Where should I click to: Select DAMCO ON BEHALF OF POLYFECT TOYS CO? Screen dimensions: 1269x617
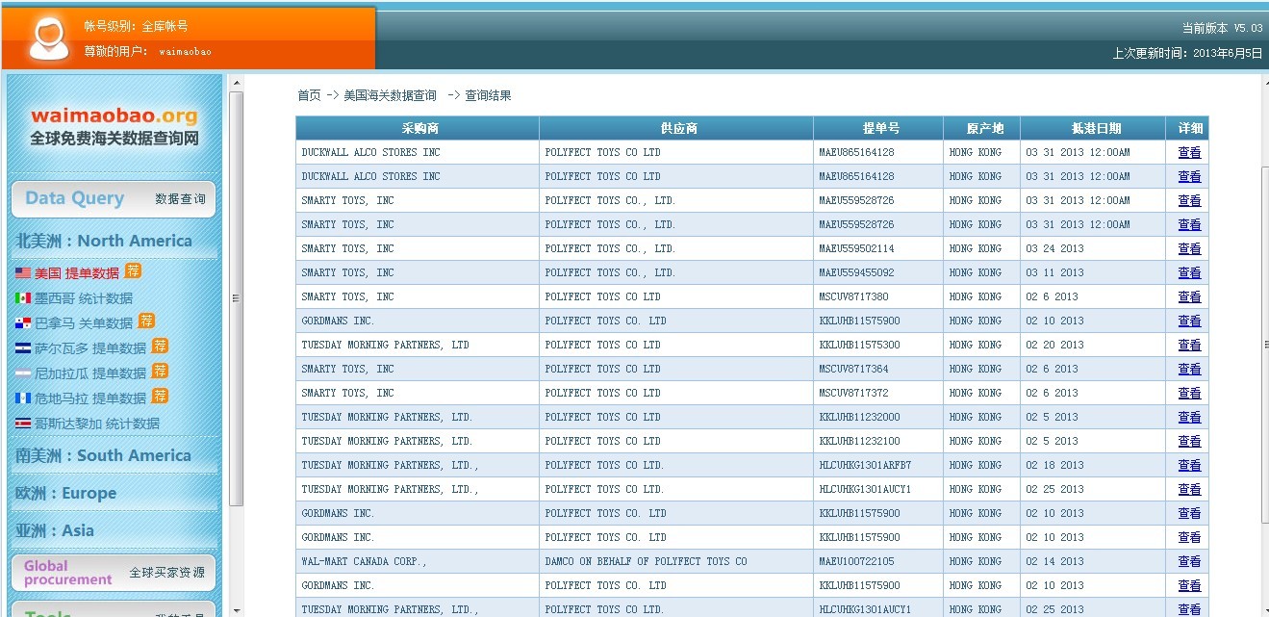(676, 561)
